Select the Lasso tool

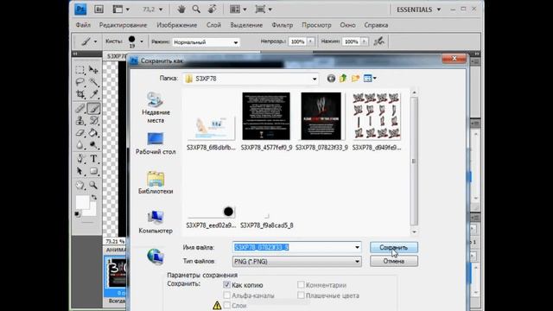point(80,82)
